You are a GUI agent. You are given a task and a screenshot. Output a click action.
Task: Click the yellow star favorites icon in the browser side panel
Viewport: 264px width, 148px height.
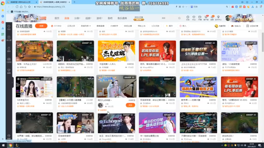coord(3,10)
